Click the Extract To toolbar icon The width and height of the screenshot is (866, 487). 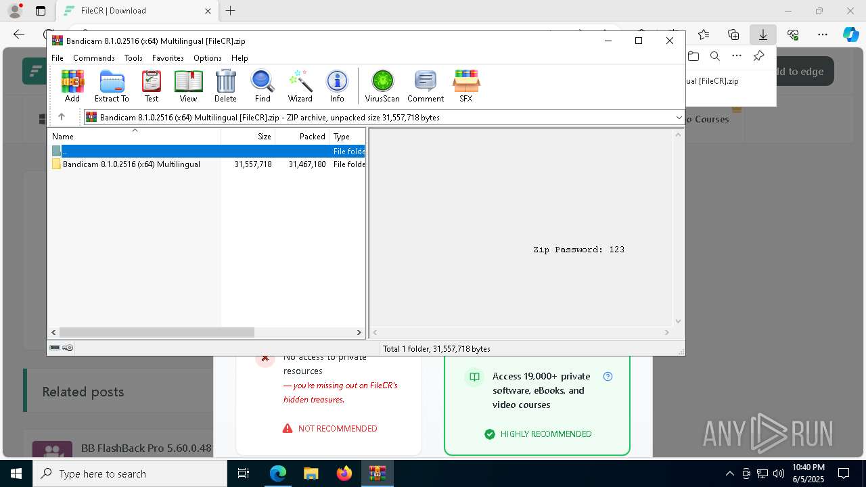[x=112, y=86]
